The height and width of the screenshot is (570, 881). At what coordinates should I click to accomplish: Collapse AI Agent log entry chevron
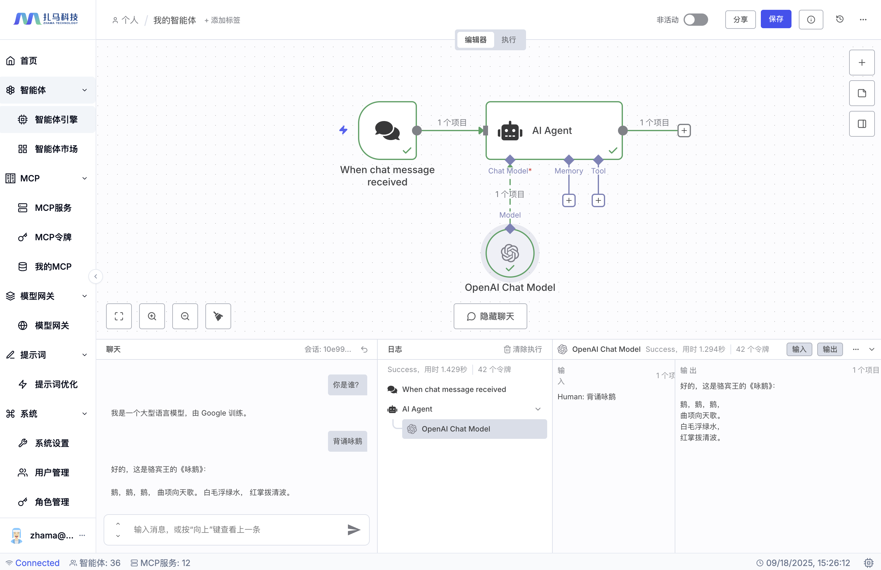(538, 409)
